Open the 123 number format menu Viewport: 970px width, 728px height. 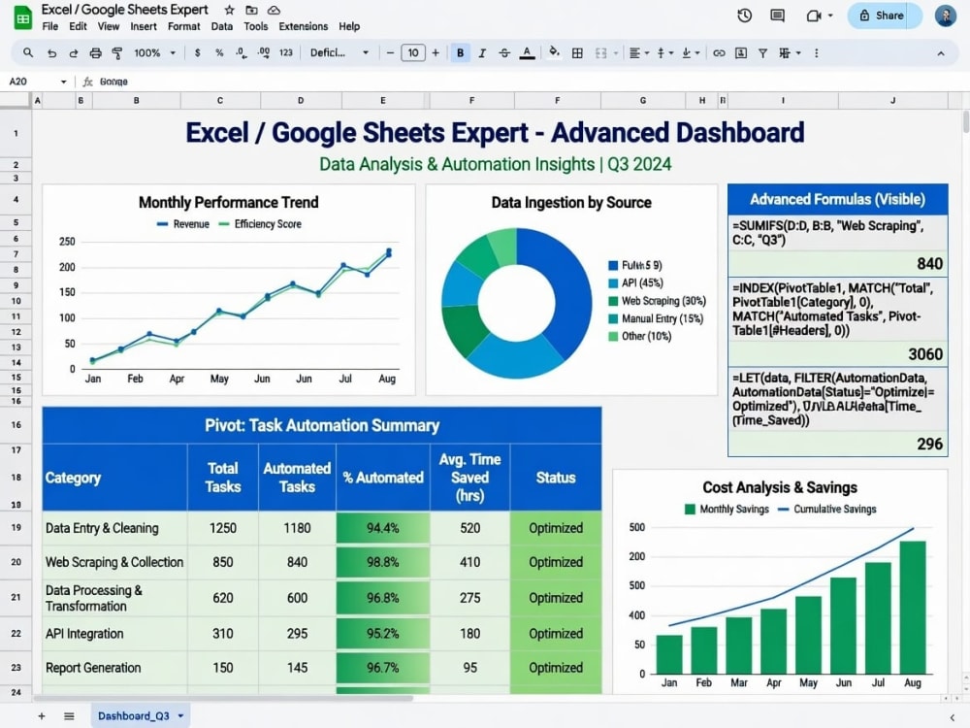coord(286,53)
